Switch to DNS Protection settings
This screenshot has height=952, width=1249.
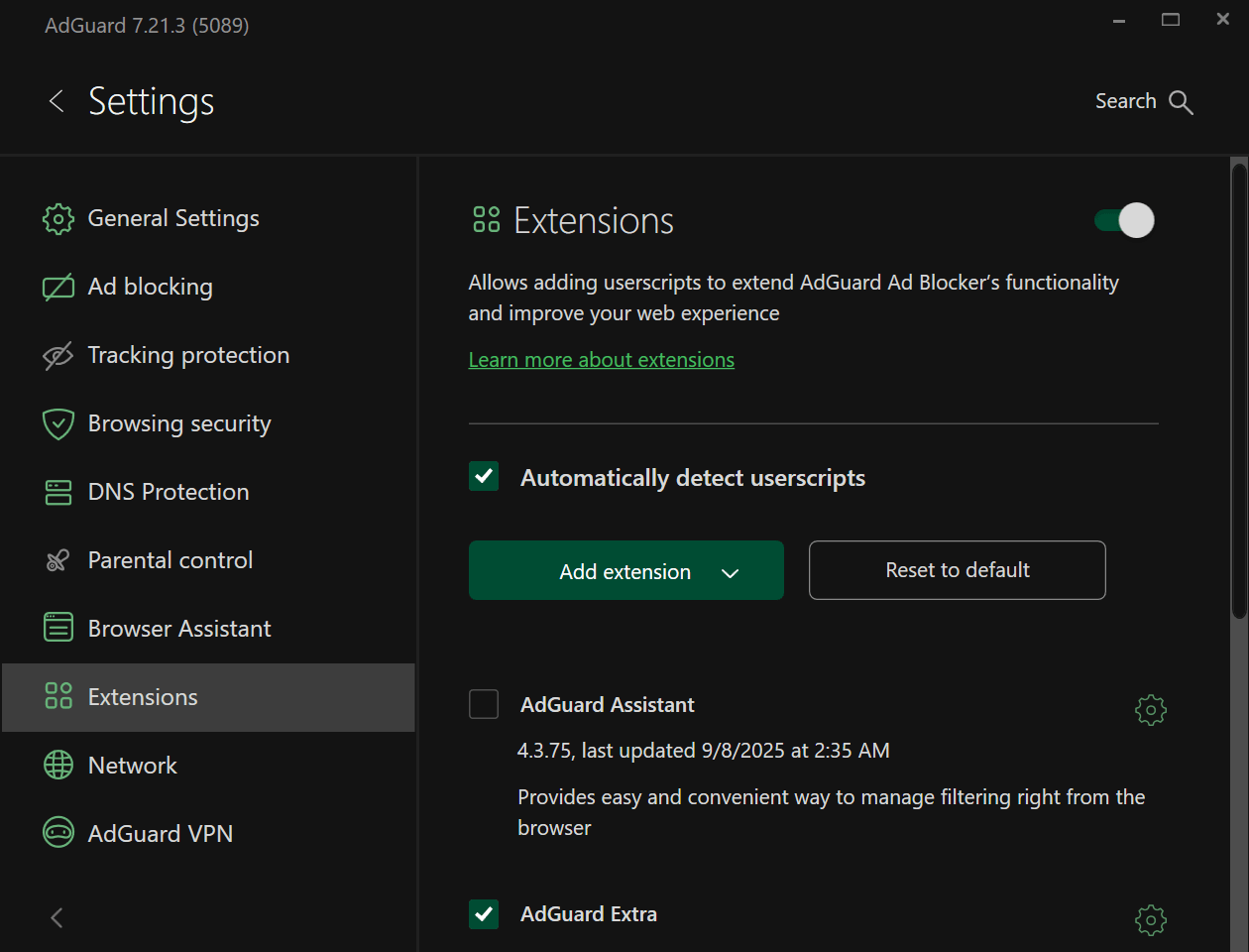click(208, 493)
